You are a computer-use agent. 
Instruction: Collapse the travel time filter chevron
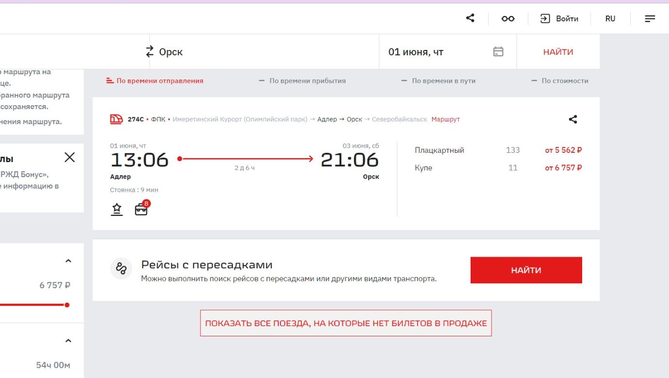(x=68, y=341)
